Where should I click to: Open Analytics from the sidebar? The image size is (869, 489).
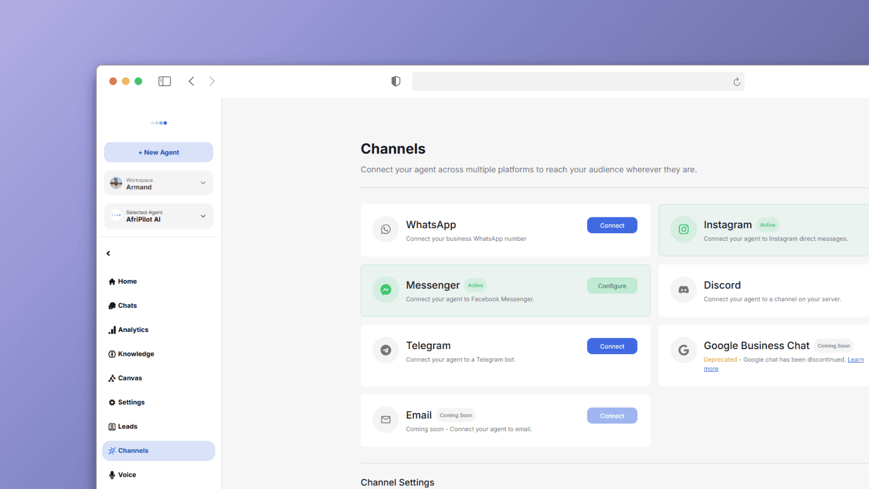coord(133,330)
